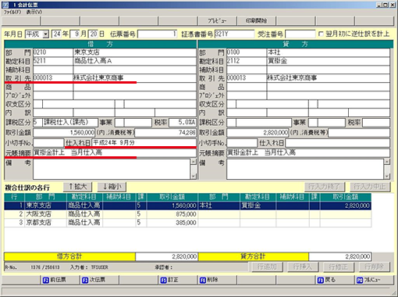This screenshot has height=297, width=398.
Task: Click the ↑拡大 button
Action: (78, 187)
